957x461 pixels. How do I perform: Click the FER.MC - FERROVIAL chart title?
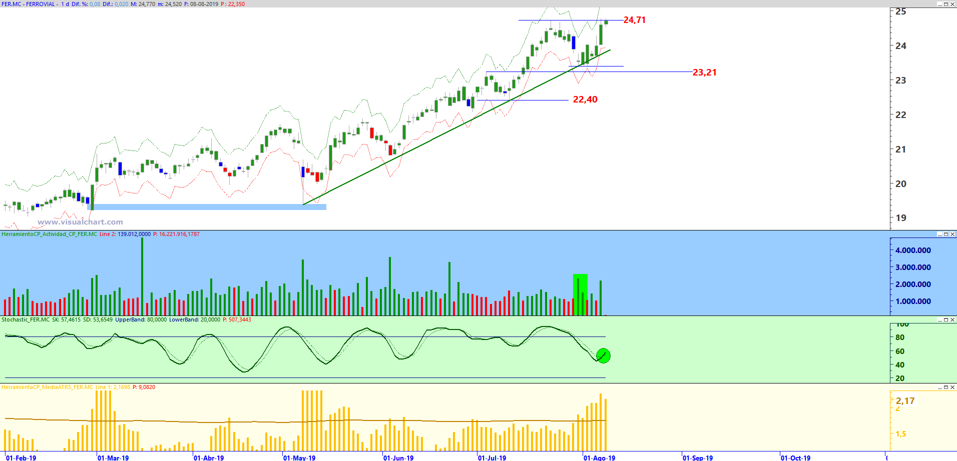[28, 4]
